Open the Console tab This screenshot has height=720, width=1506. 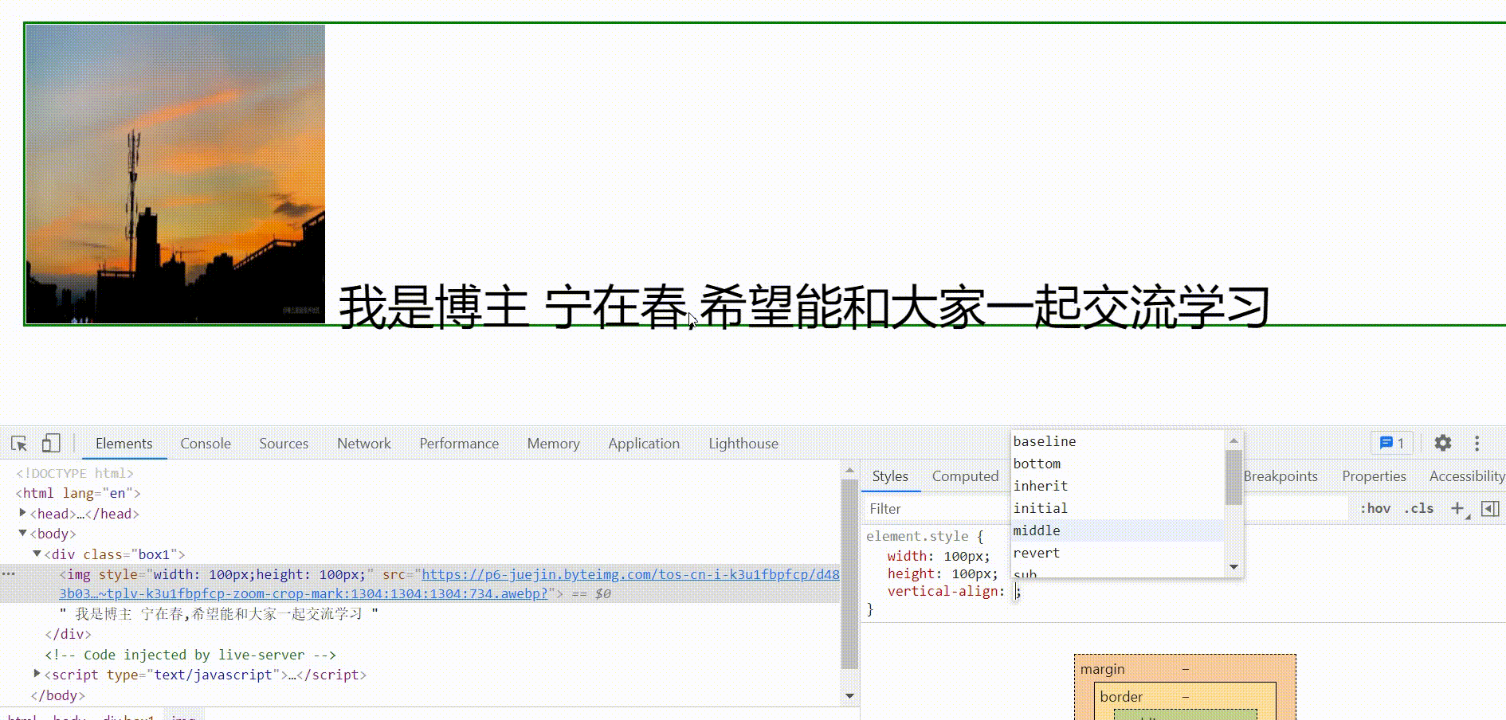206,444
